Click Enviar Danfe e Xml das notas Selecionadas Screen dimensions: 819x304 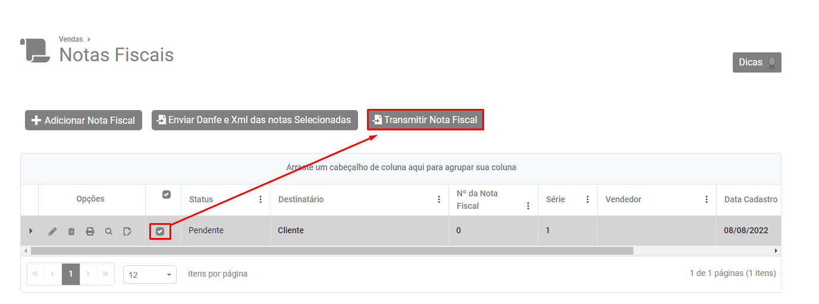255,120
